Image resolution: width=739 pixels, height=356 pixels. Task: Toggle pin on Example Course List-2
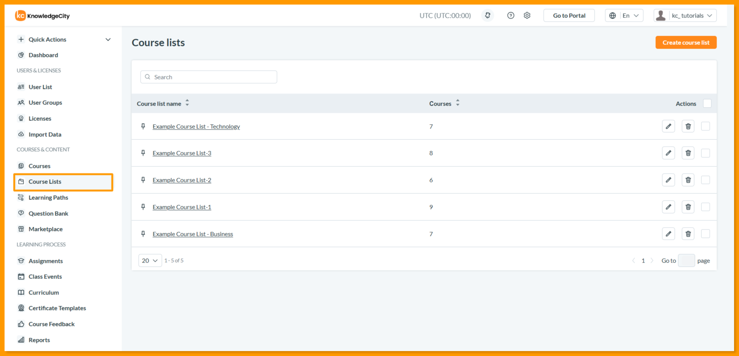pos(143,180)
